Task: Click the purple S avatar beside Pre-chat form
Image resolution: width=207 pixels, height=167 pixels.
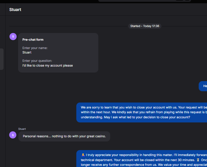Action: 13,37
